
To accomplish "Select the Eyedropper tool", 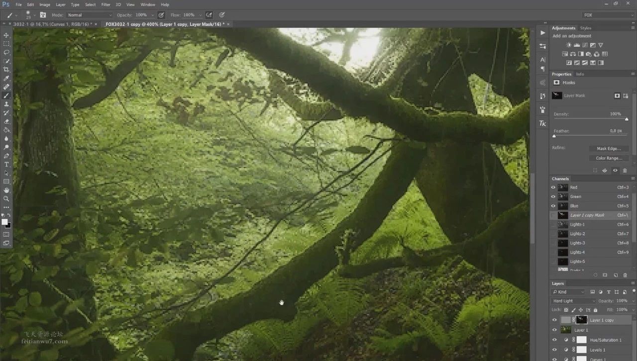I will point(6,79).
